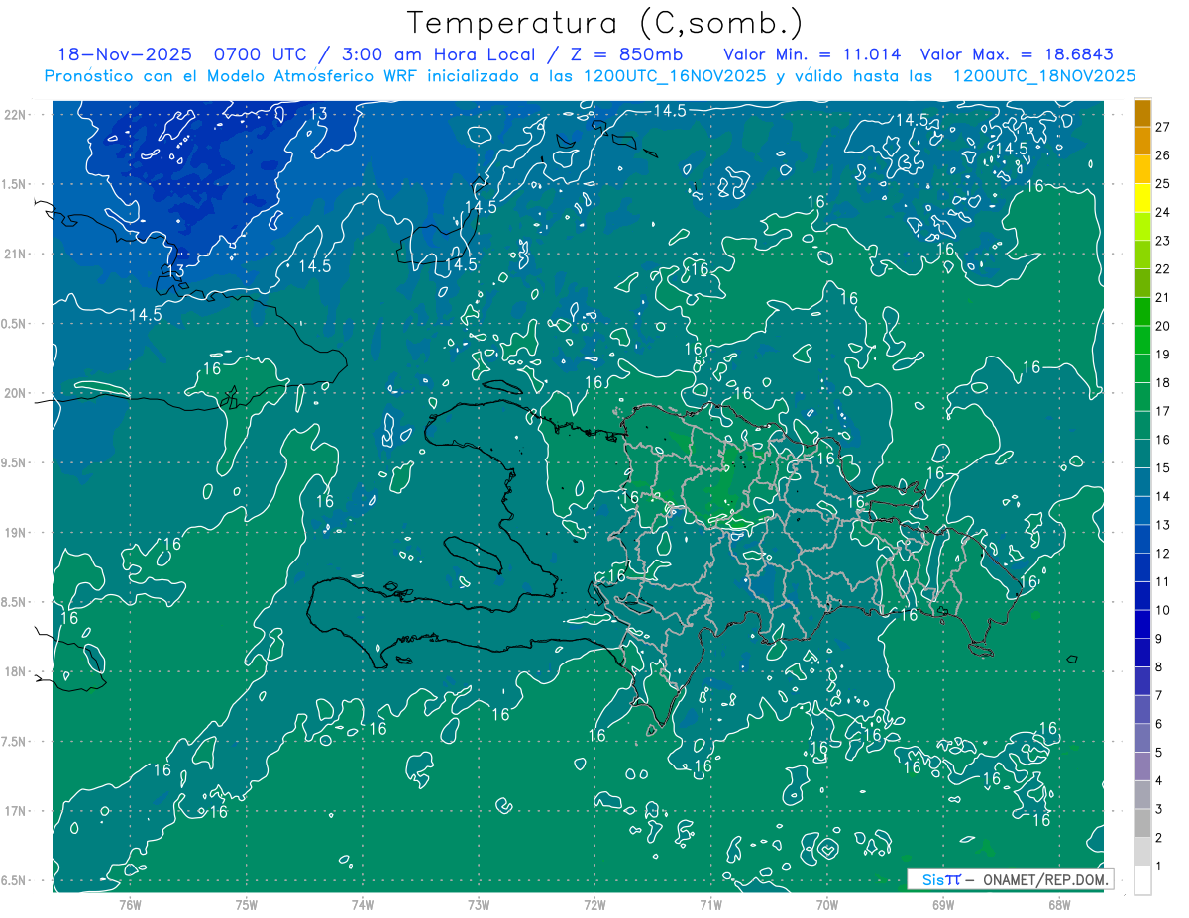
Task: Click the number 11 on the color scale
Action: [1163, 582]
